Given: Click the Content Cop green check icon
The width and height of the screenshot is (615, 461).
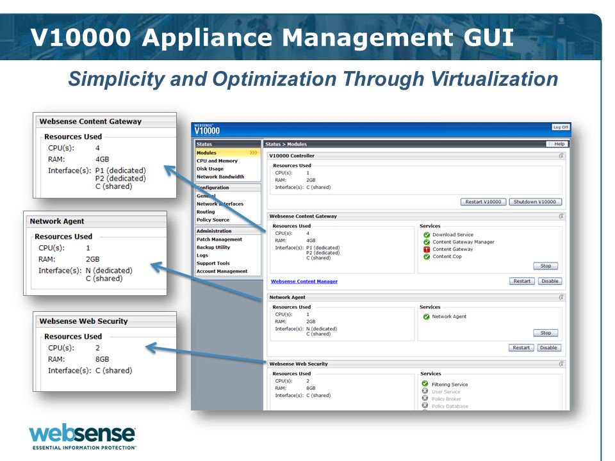Looking at the screenshot, I should 427,257.
